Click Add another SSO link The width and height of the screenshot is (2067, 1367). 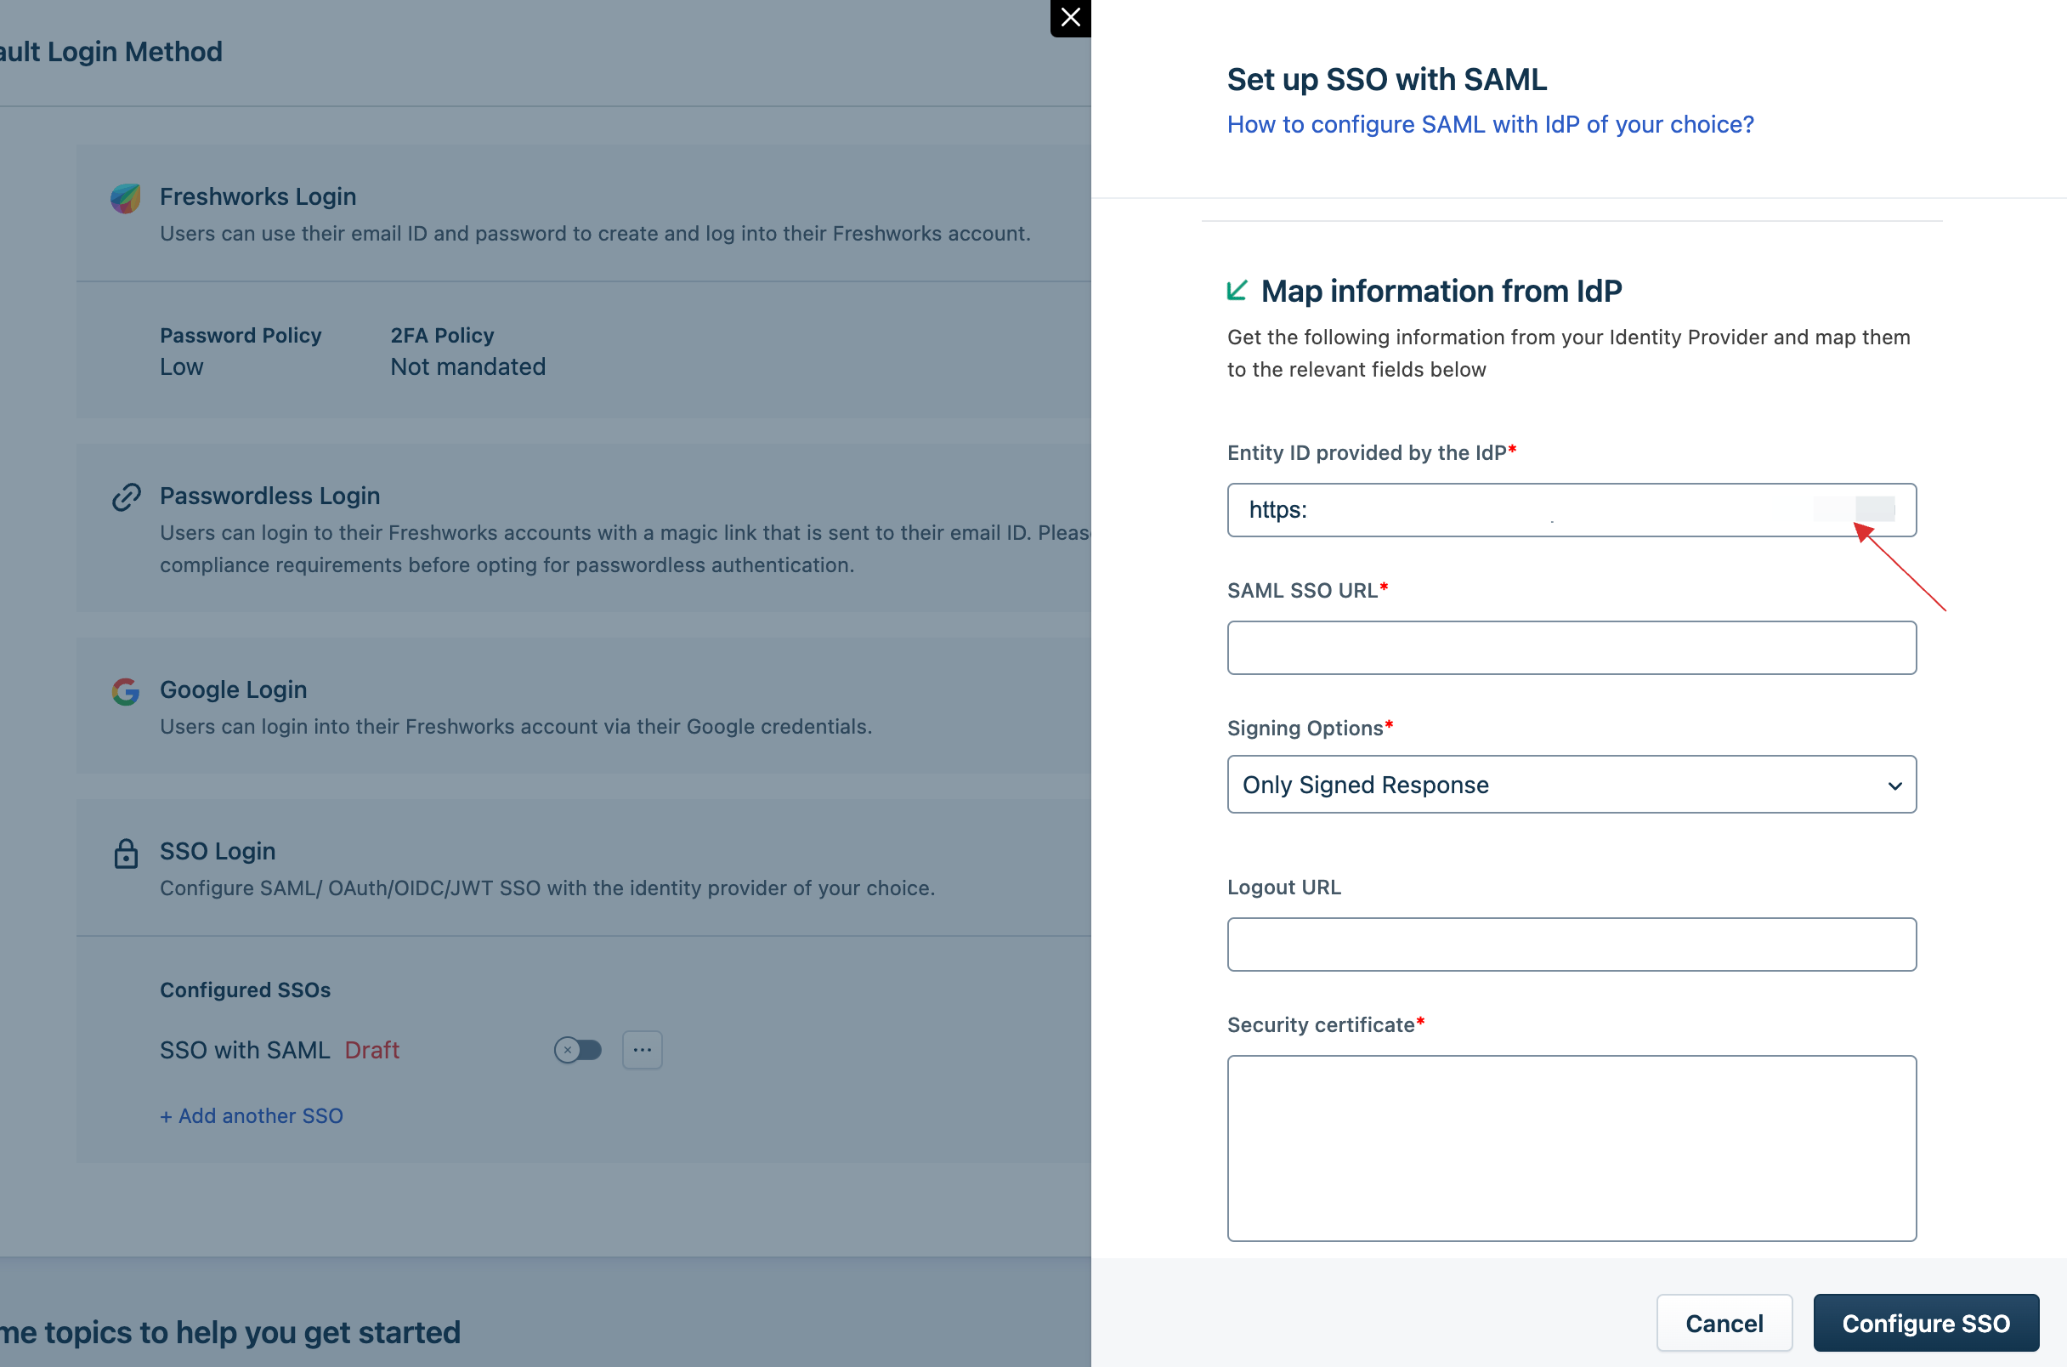[x=250, y=1112]
